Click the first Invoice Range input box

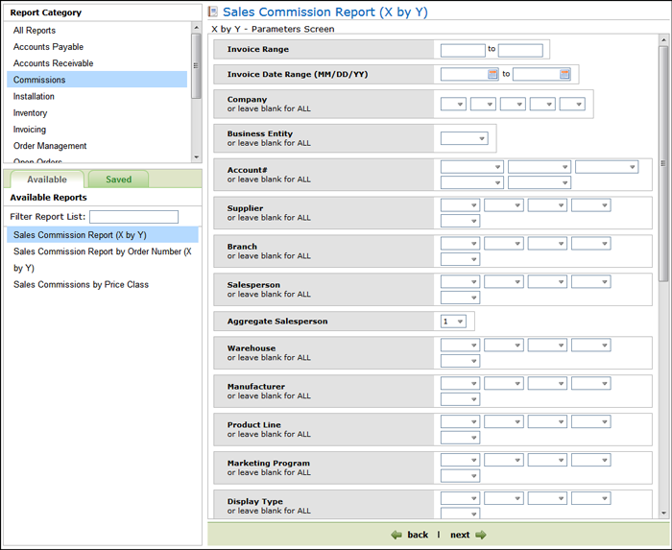click(463, 50)
